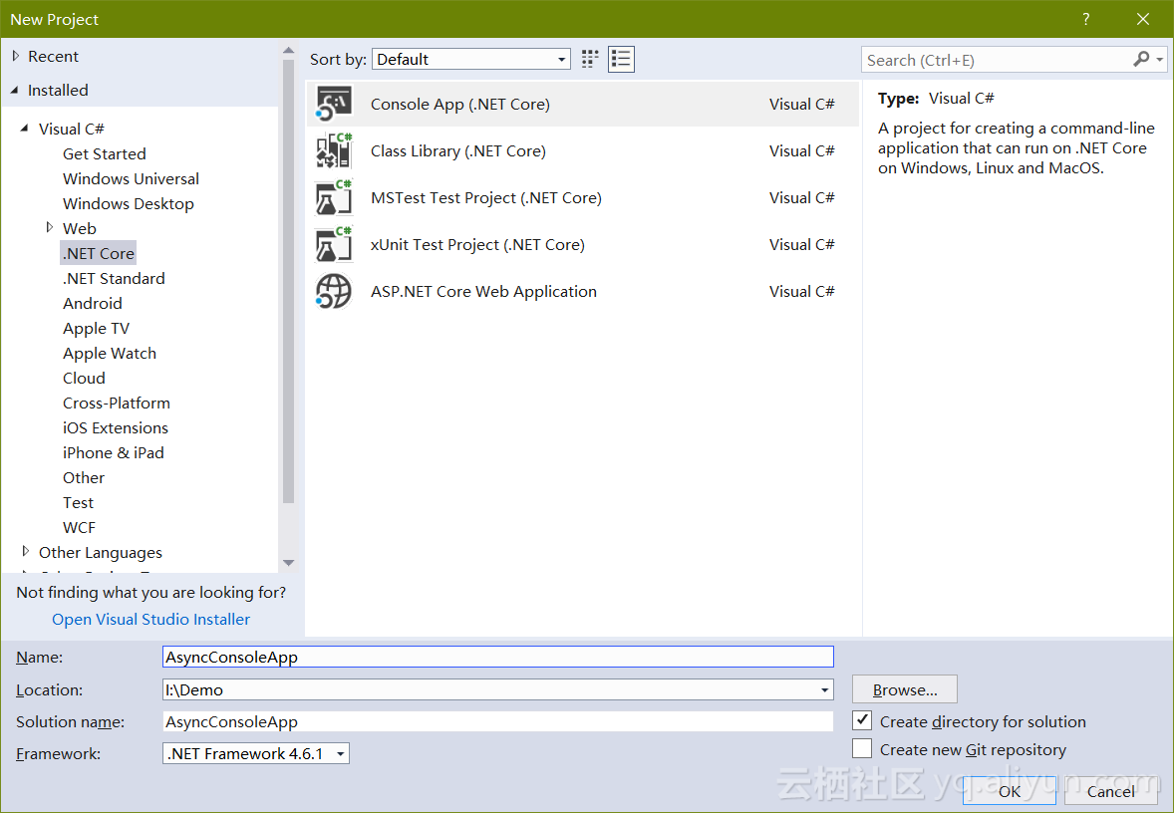The image size is (1174, 813).
Task: Select the ASP.NET Core Web Application globe icon
Action: [334, 291]
